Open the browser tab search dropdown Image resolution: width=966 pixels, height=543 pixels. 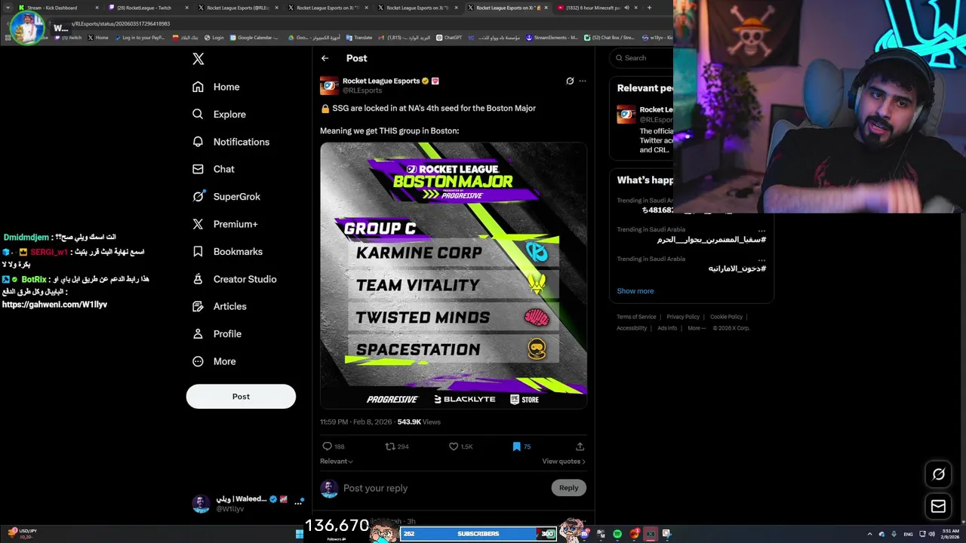pos(9,8)
